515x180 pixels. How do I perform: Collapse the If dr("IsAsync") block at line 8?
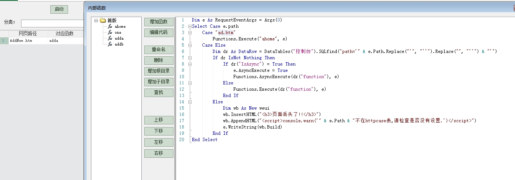(190, 64)
